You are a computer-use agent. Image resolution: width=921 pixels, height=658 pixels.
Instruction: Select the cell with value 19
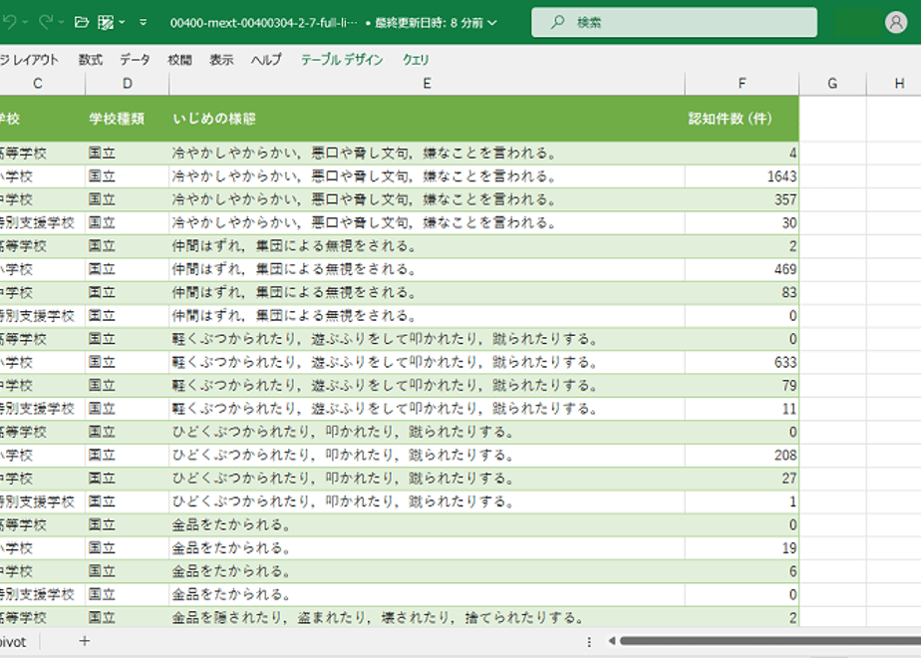pyautogui.click(x=742, y=547)
